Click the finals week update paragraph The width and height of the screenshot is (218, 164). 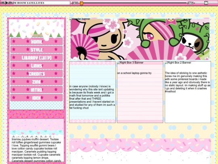click(x=92, y=97)
